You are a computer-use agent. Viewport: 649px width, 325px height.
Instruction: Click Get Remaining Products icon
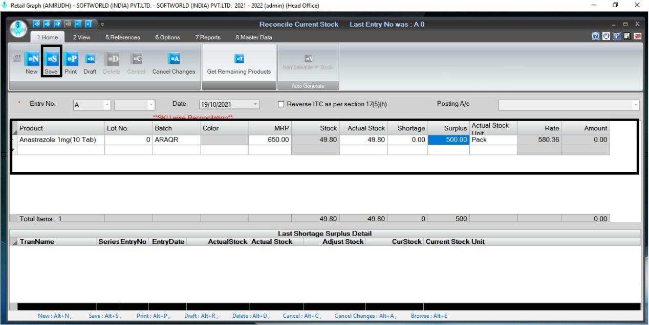tap(239, 59)
